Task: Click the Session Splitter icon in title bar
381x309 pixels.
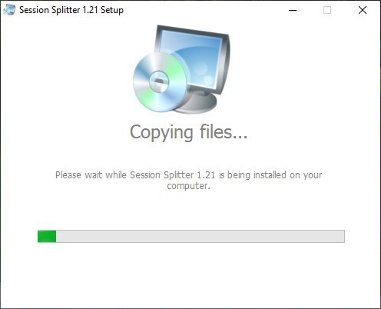Action: coord(9,10)
